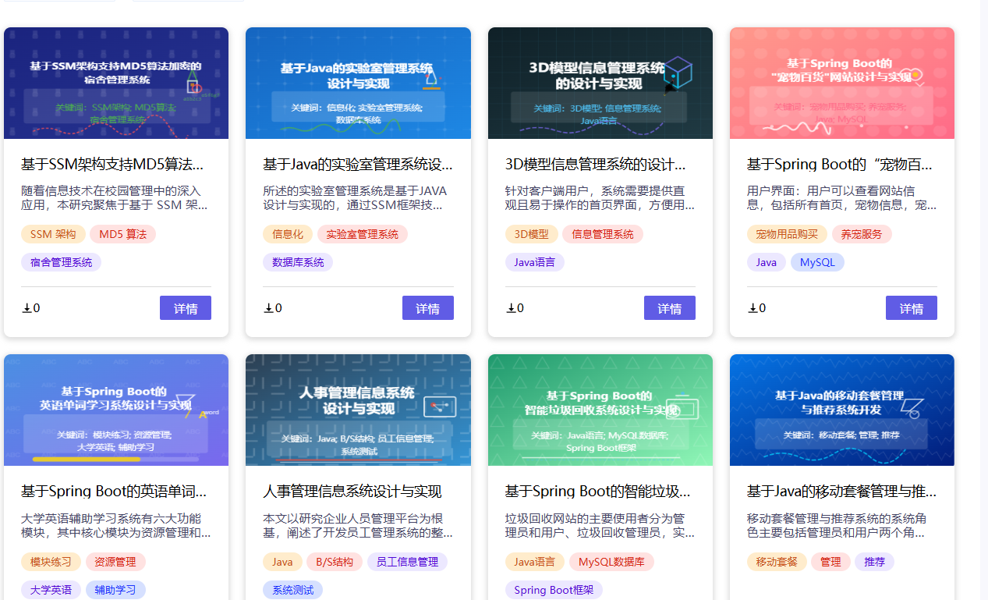
Task: Select the 移动套餐 tag
Action: click(x=777, y=562)
